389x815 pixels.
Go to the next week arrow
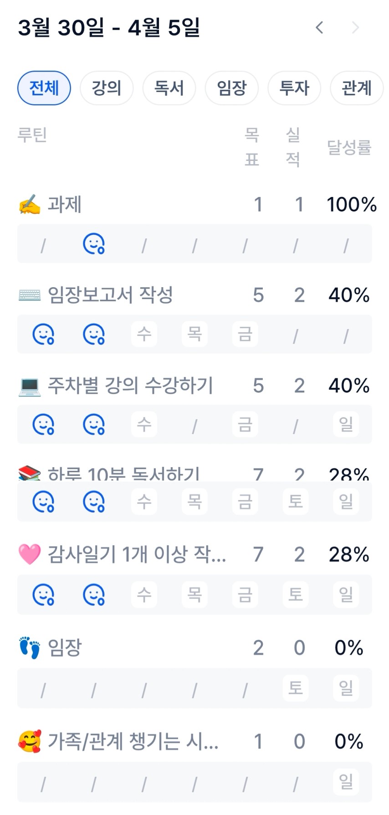point(356,28)
